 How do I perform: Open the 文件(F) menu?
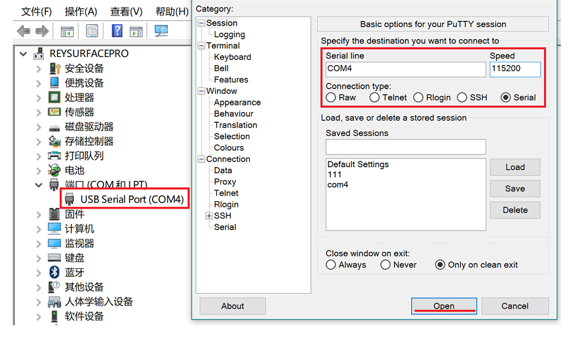click(x=36, y=11)
